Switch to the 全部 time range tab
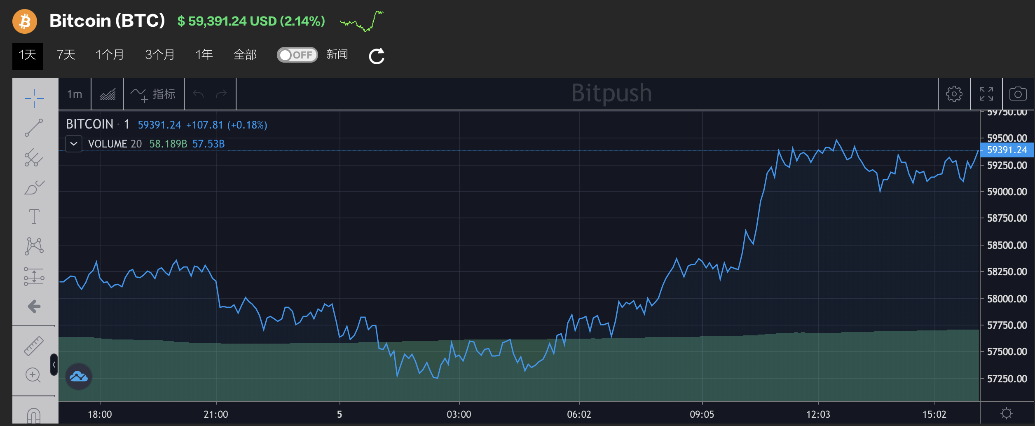1035x426 pixels. (245, 54)
